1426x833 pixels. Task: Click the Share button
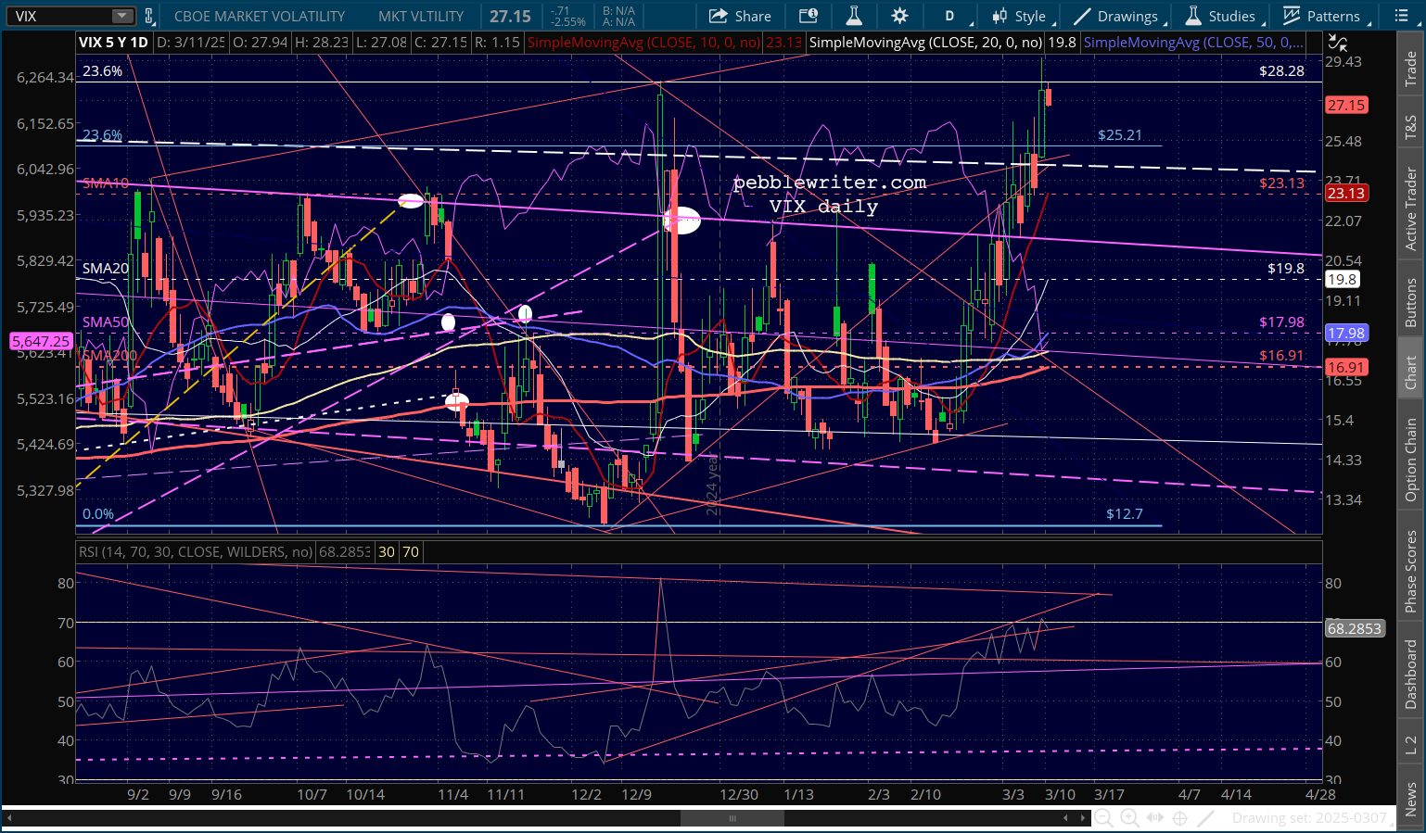click(x=740, y=16)
